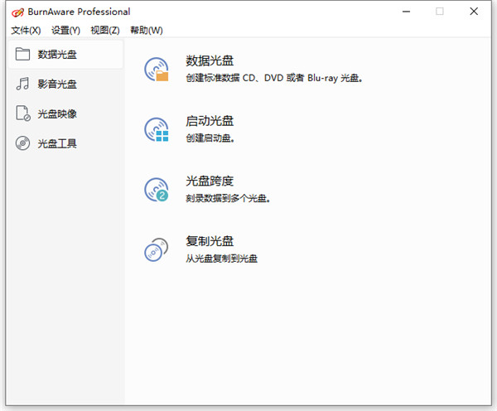This screenshot has height=411, width=497.
Task: Click the boot disc icon with Windows logo
Action: pyautogui.click(x=157, y=129)
